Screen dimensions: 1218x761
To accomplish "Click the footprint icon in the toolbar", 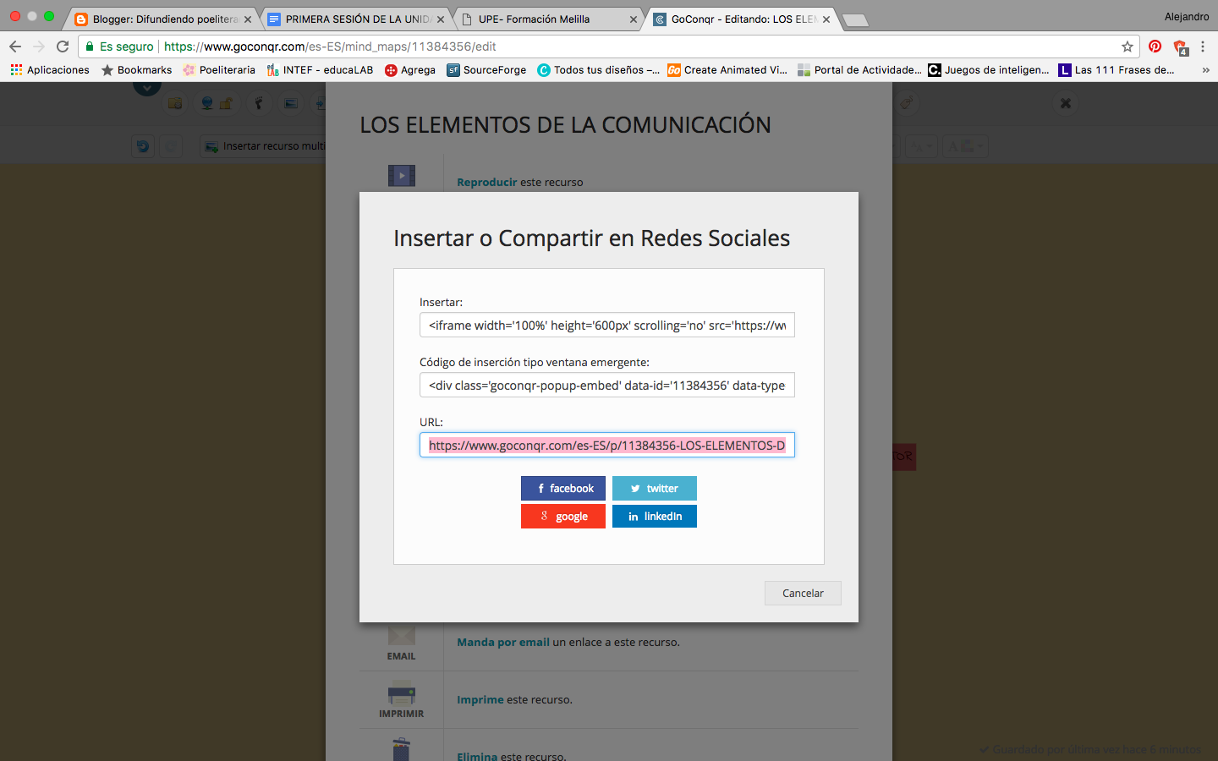I will pos(259,103).
